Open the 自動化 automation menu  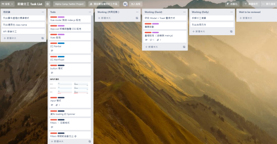[232, 4]
